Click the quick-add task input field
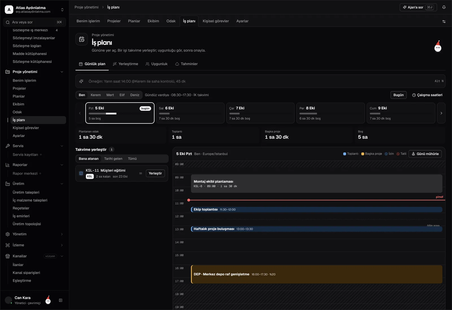 [260, 81]
